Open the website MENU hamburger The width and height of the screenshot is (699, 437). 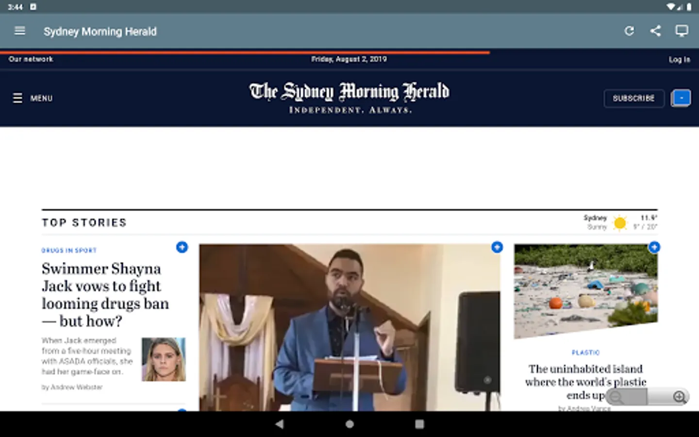[x=32, y=98]
